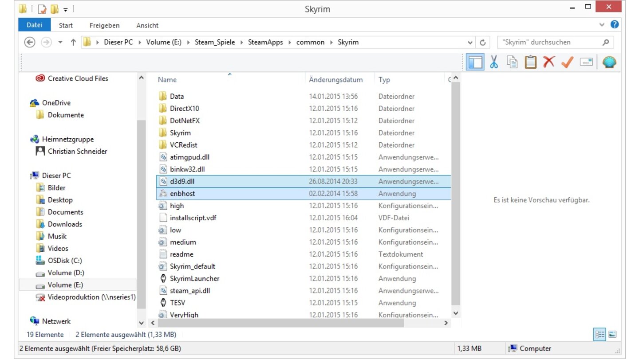Select OSDisk (C:) in the navigation pane
Screen dimensions: 639x359
click(x=59, y=261)
